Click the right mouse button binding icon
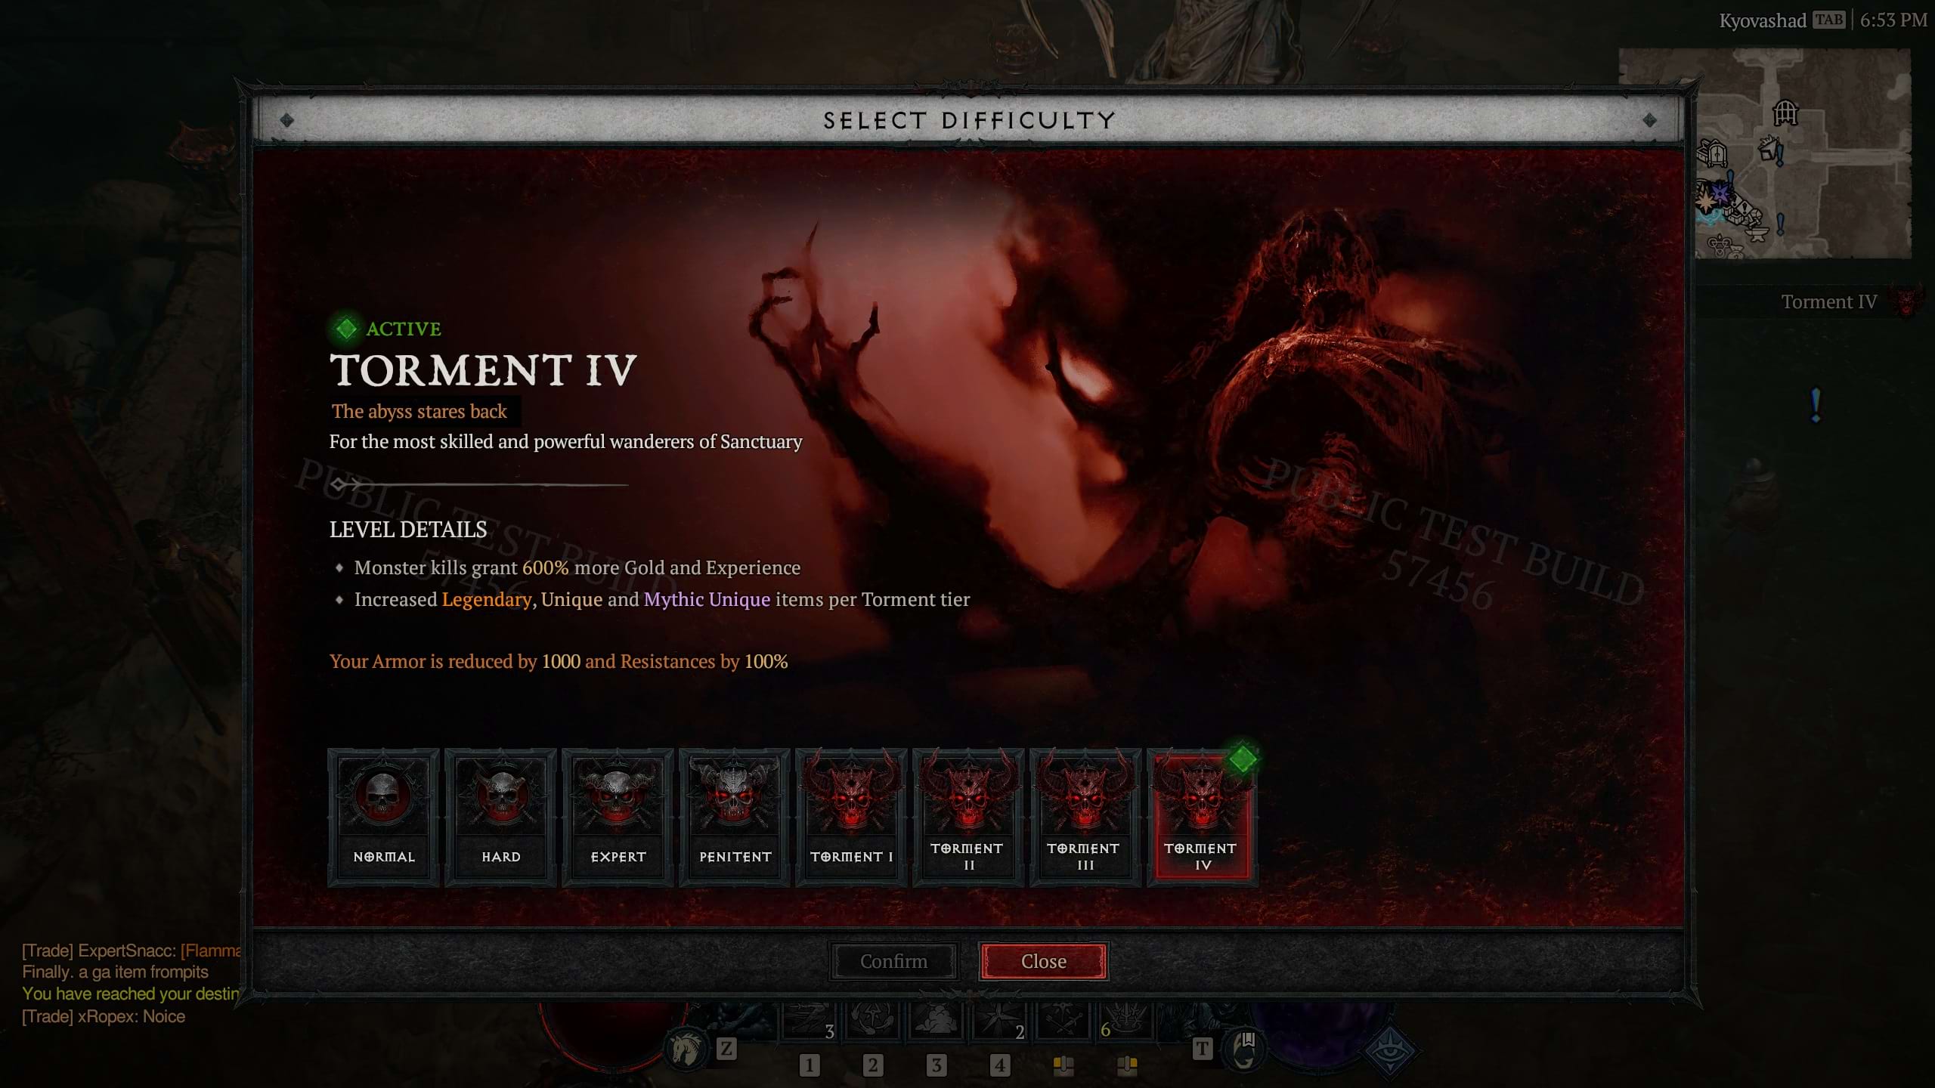 pyautogui.click(x=1127, y=1065)
